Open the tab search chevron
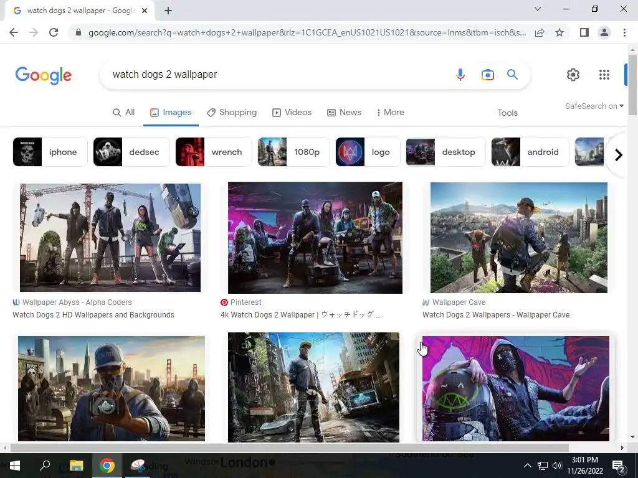The height and width of the screenshot is (478, 638). (538, 9)
